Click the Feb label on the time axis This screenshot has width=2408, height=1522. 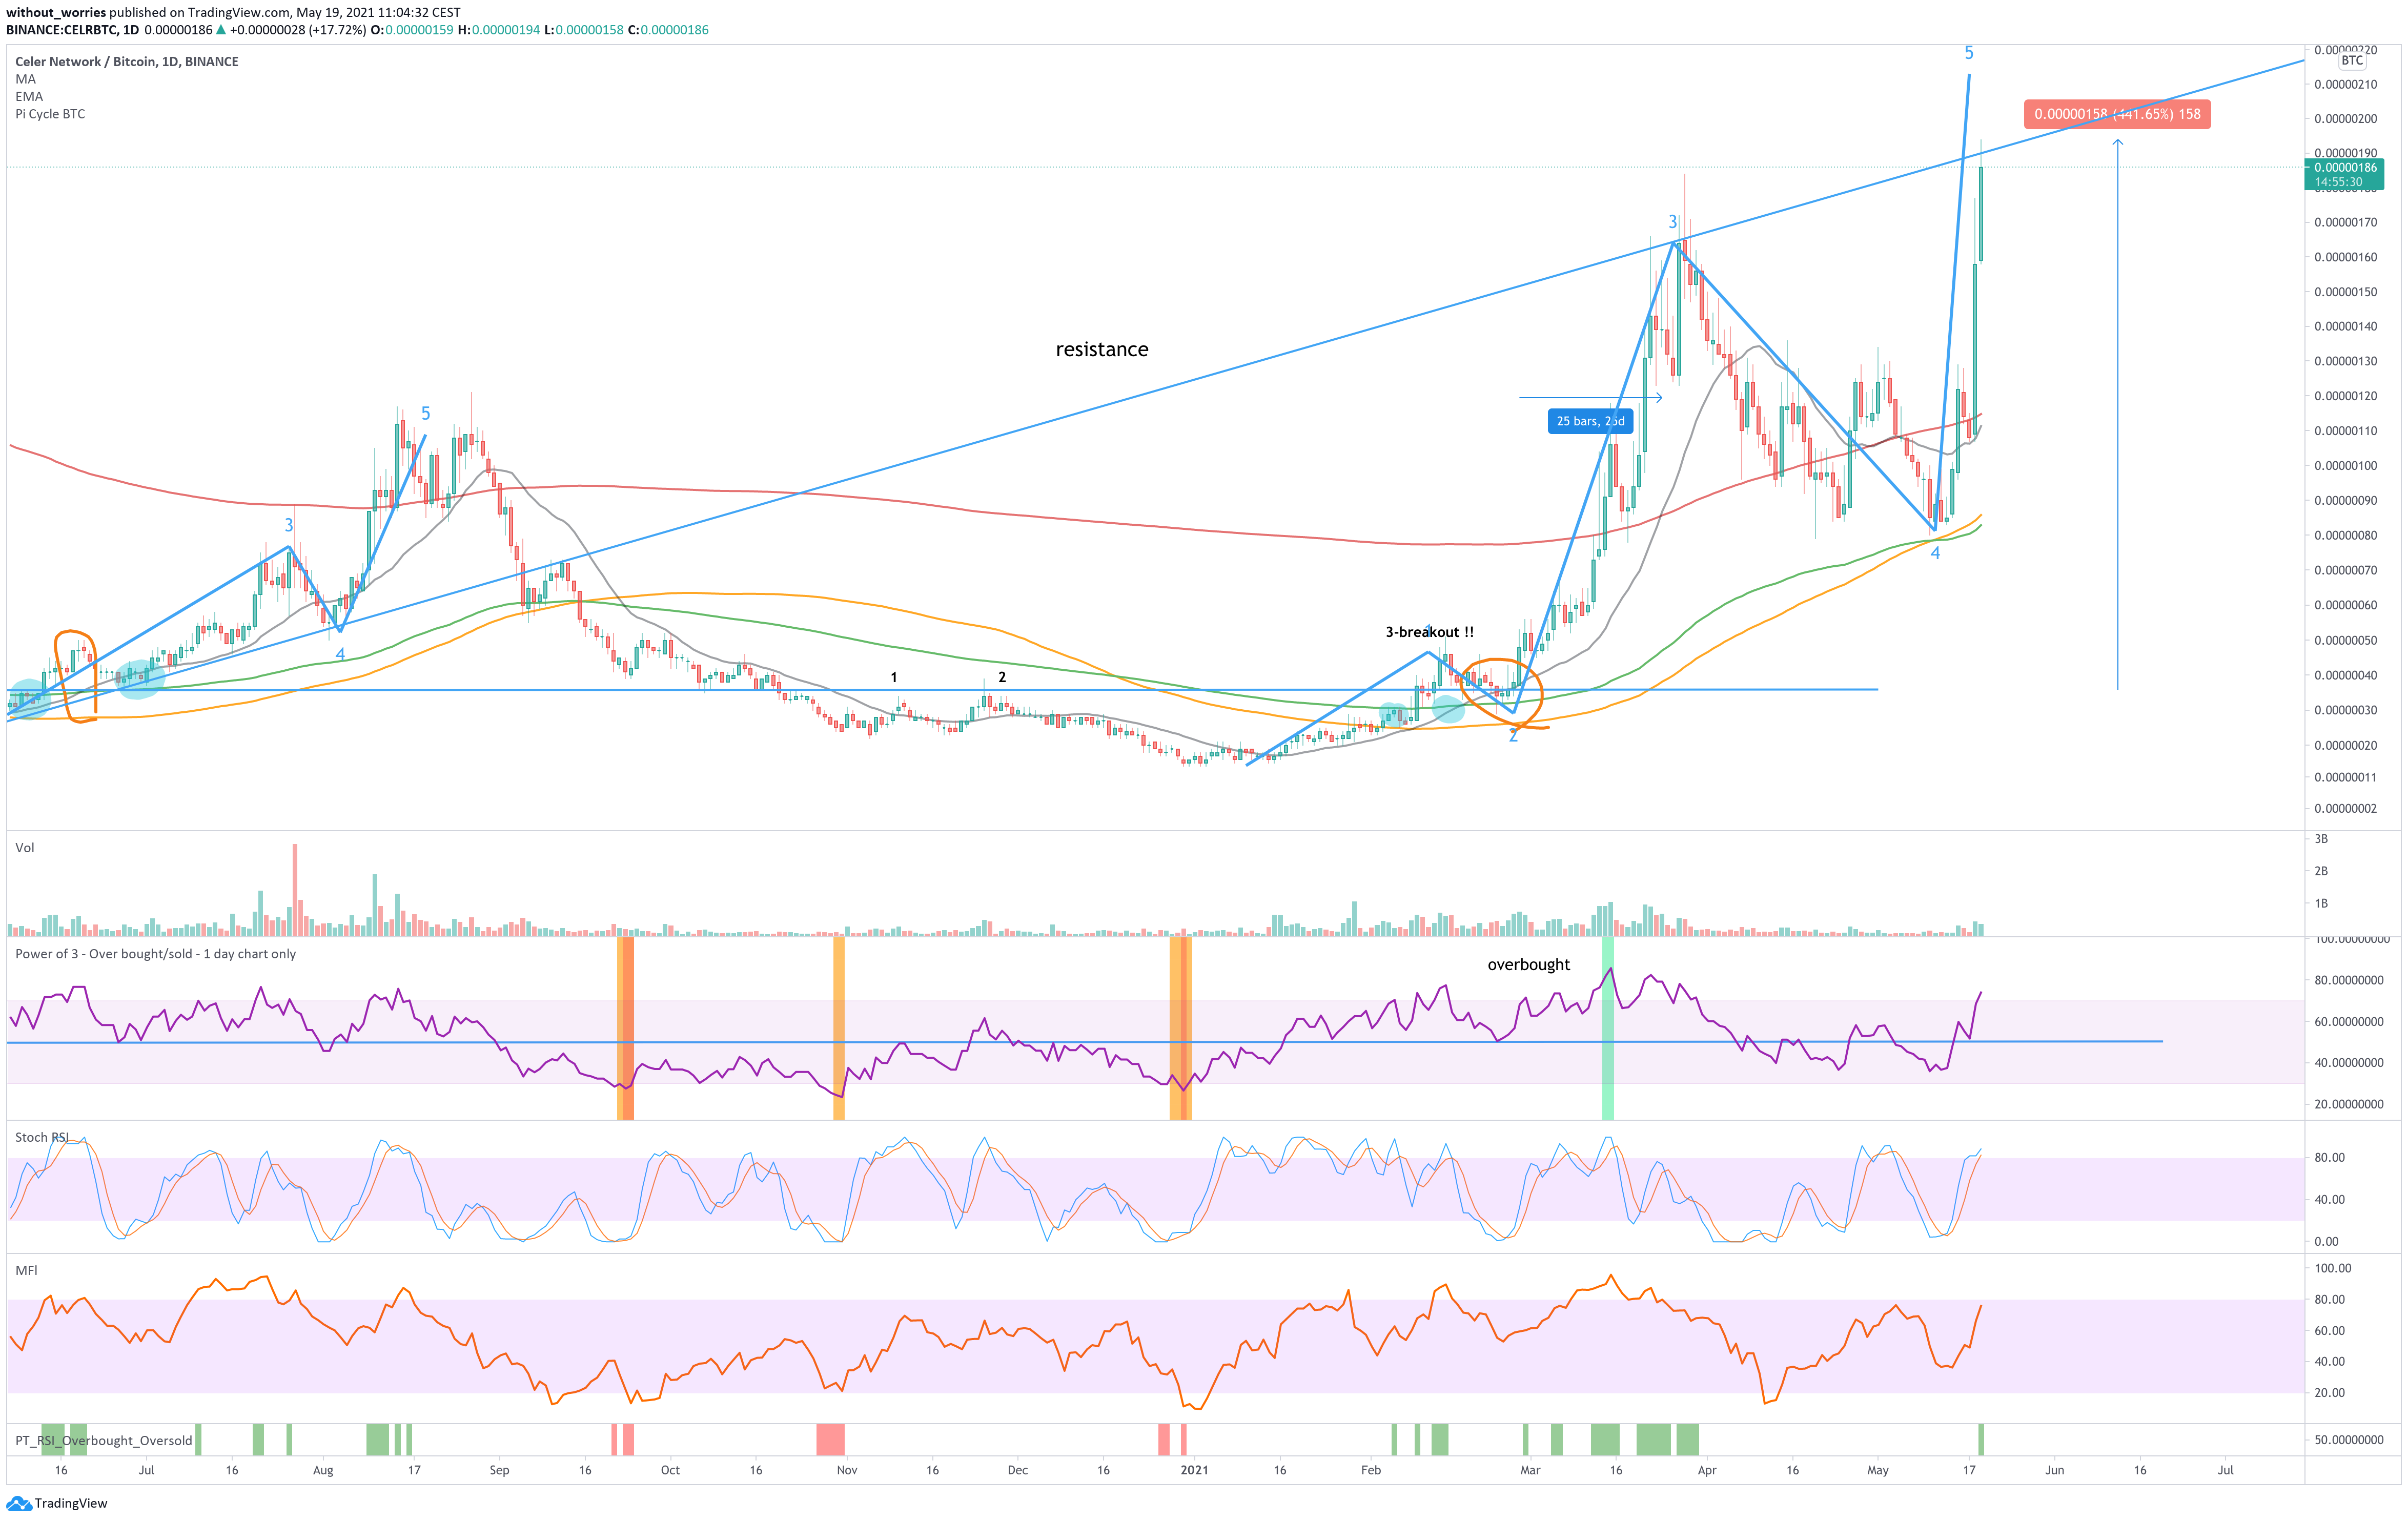(1371, 1470)
